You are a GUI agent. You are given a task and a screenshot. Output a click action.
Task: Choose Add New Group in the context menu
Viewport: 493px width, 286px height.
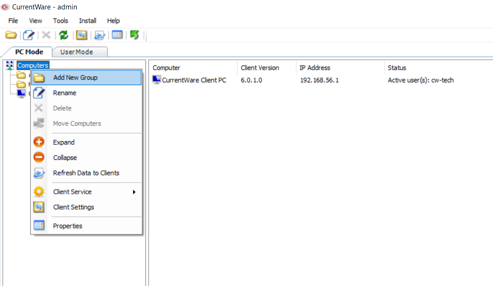pyautogui.click(x=87, y=78)
